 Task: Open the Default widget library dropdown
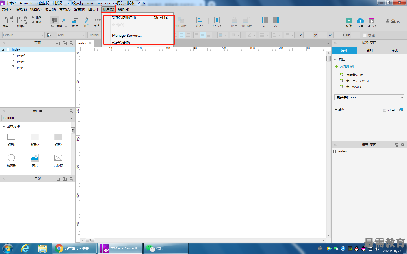click(x=38, y=118)
